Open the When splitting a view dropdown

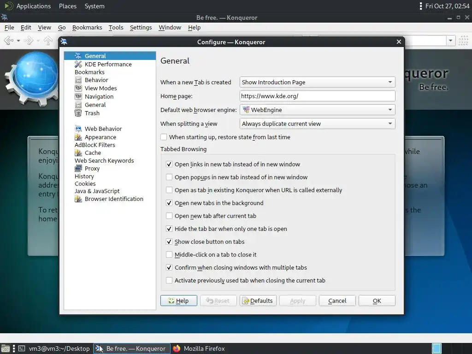[x=317, y=124]
